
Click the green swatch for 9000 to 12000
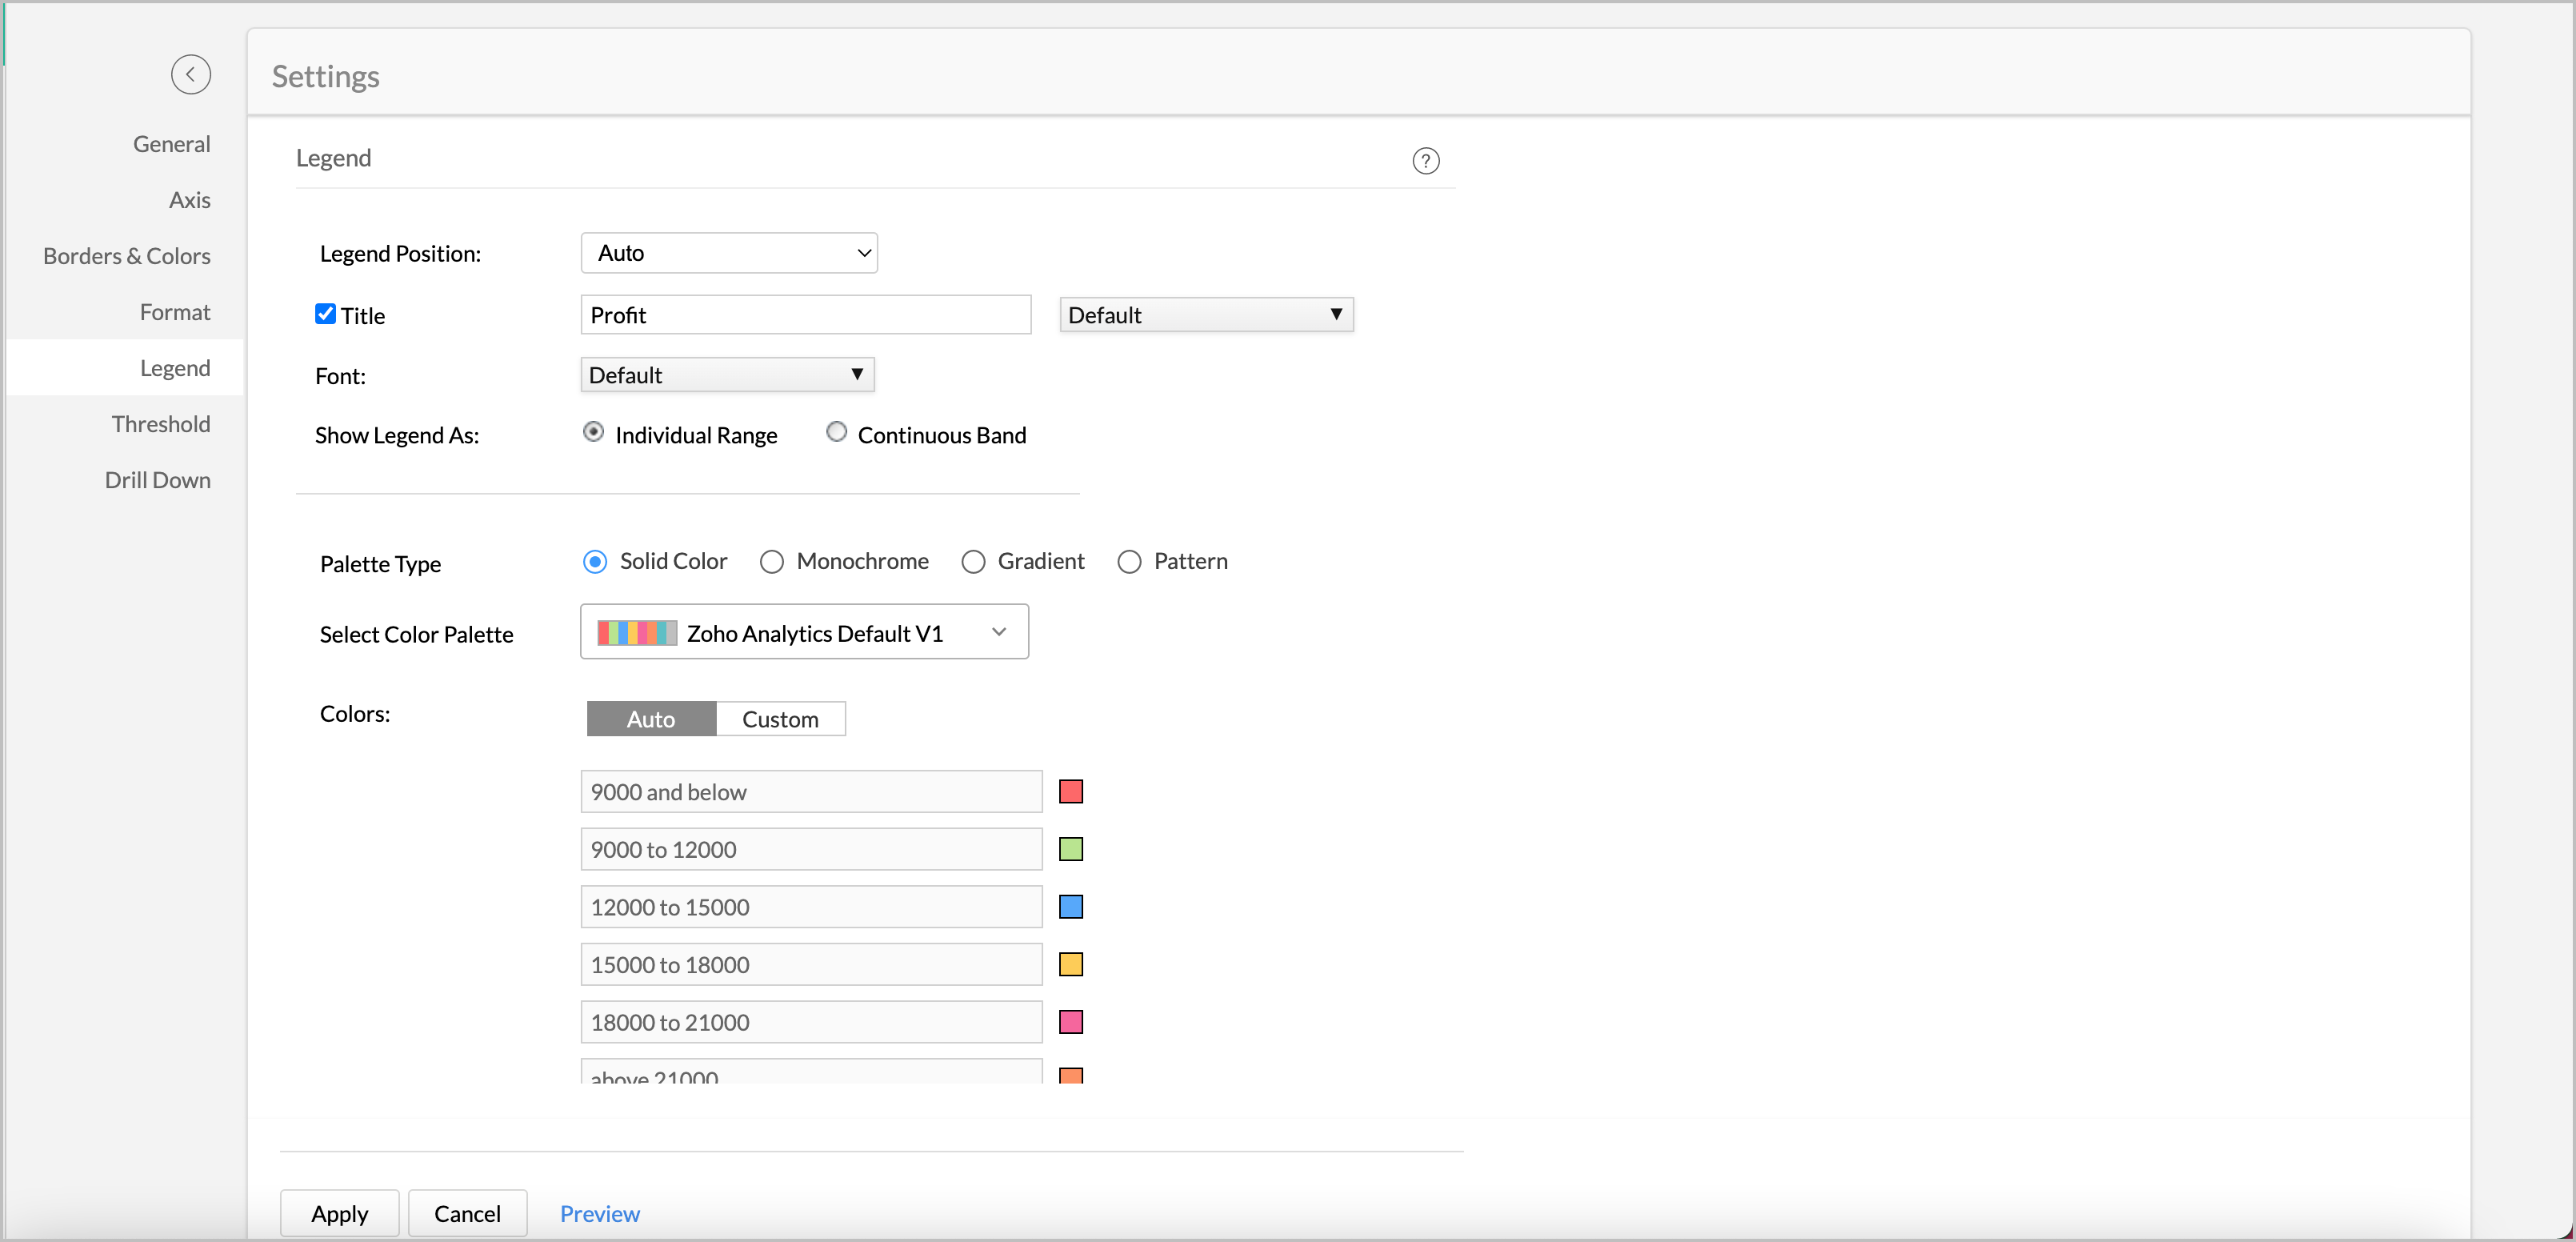(1070, 849)
